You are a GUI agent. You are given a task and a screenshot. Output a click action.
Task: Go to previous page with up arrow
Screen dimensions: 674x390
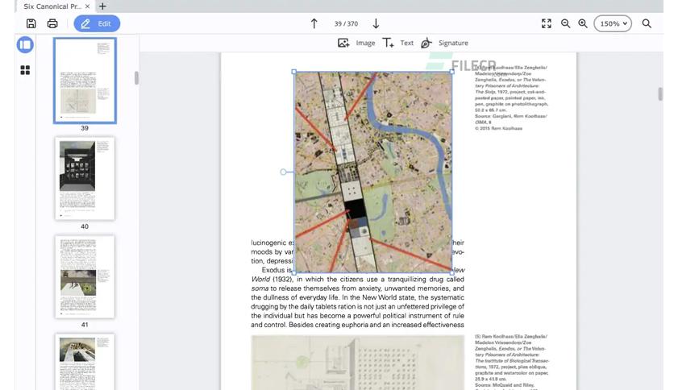coord(314,23)
